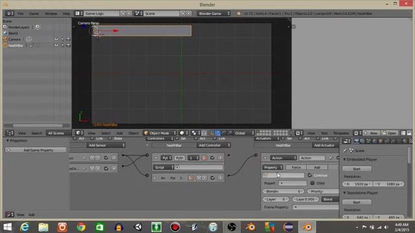415x233 pixels.
Task: Open the Window menu
Action: pos(51,14)
